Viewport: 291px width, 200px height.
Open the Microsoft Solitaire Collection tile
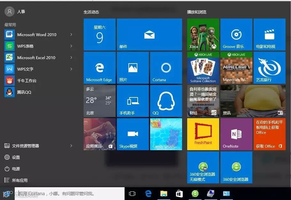(x=203, y=68)
